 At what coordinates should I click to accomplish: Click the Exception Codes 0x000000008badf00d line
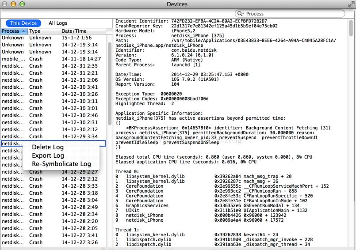162,98
